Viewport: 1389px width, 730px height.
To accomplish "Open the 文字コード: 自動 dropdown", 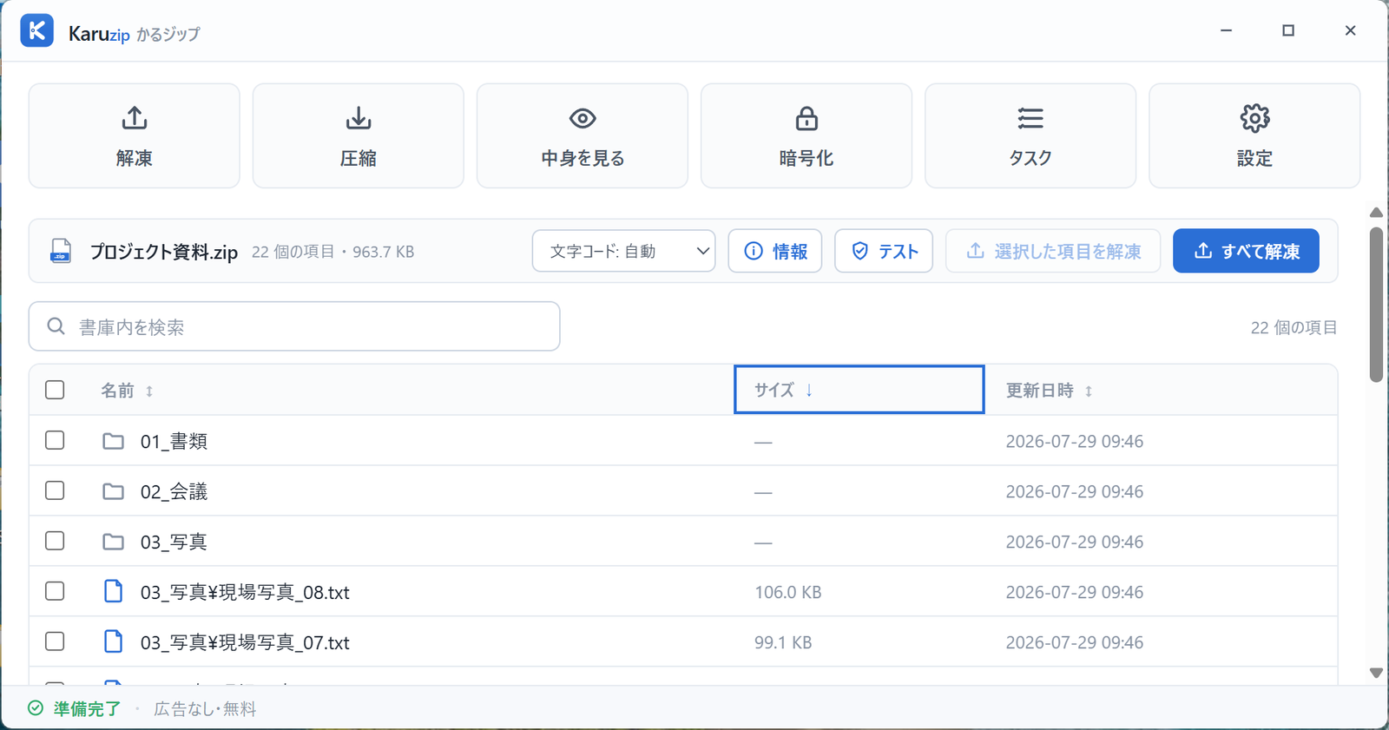I will coord(623,251).
